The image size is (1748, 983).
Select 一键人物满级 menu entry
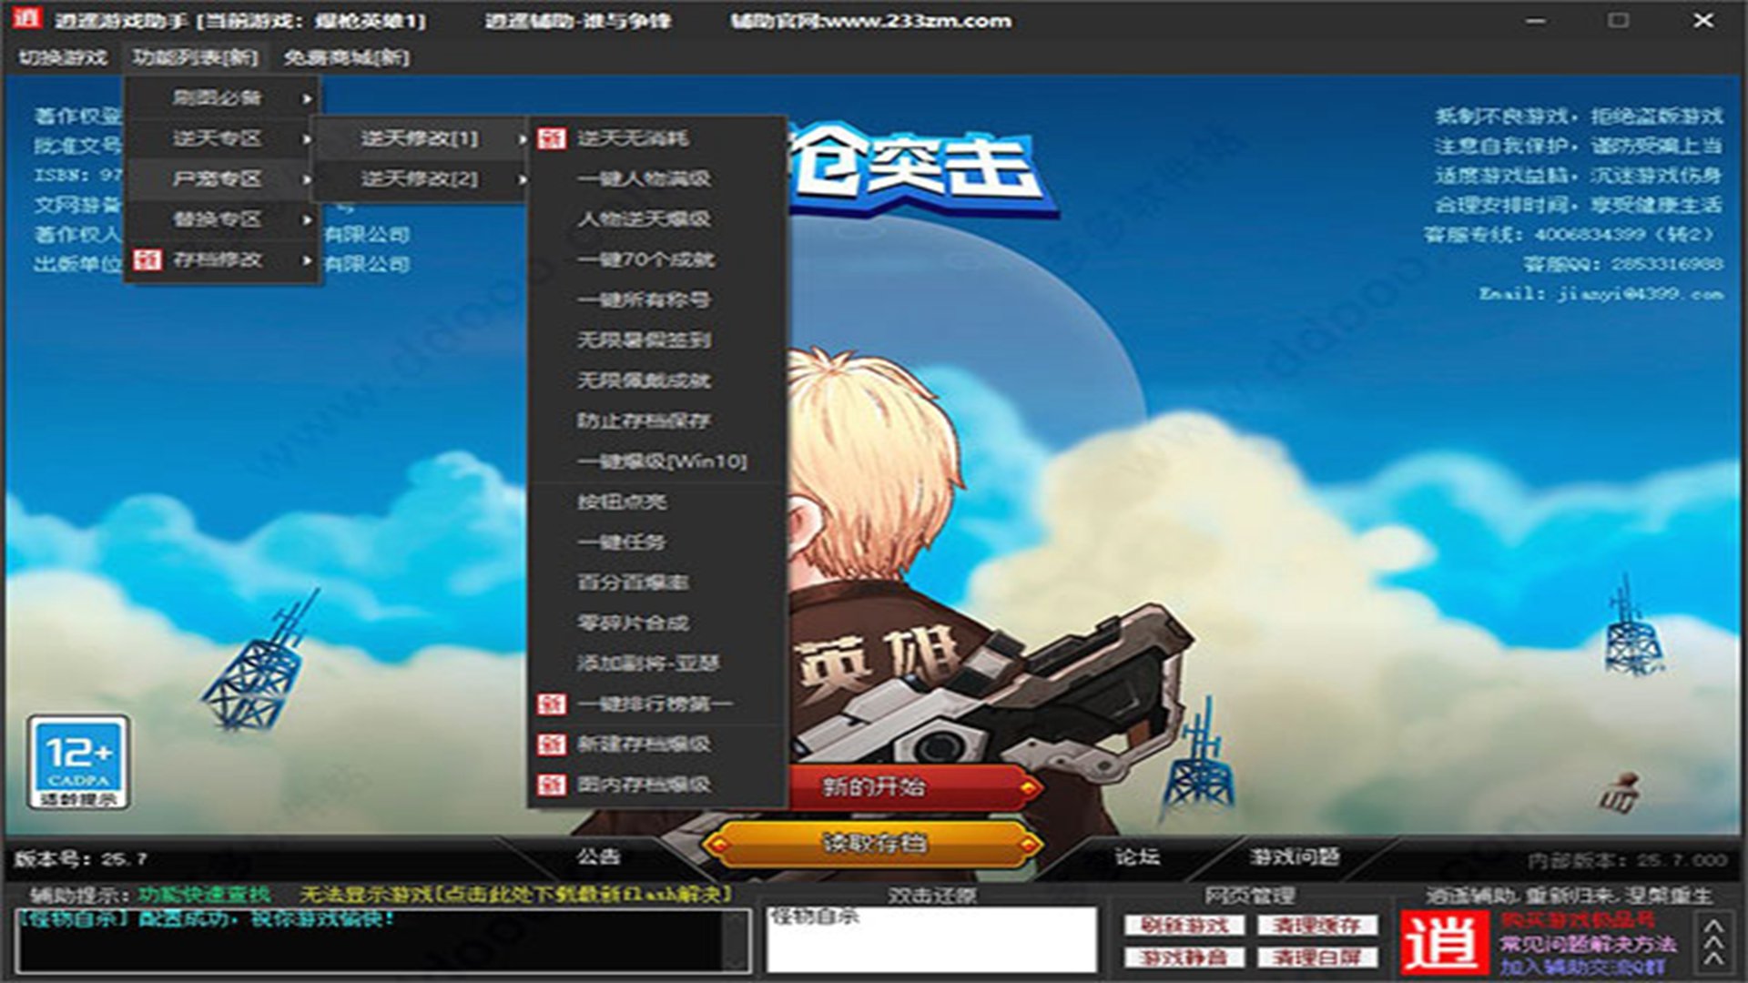644,178
